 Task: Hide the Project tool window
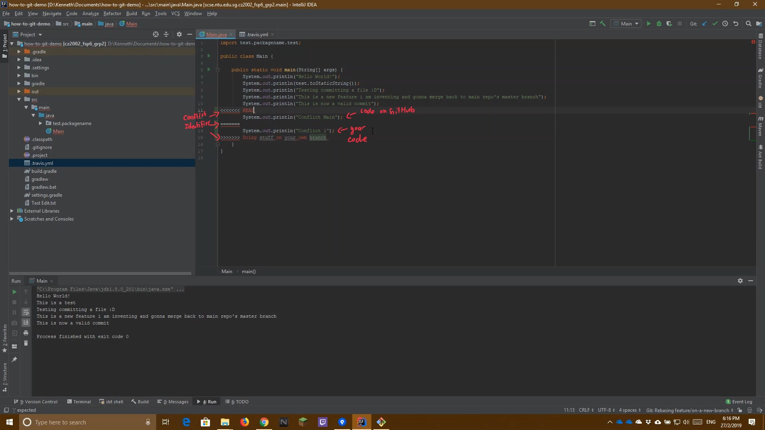click(190, 35)
